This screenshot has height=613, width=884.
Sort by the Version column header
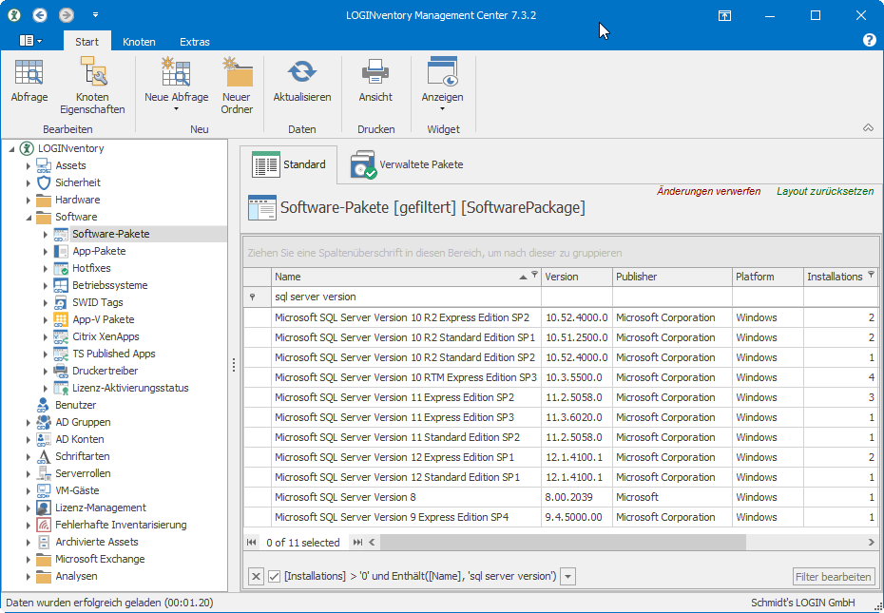tap(577, 277)
